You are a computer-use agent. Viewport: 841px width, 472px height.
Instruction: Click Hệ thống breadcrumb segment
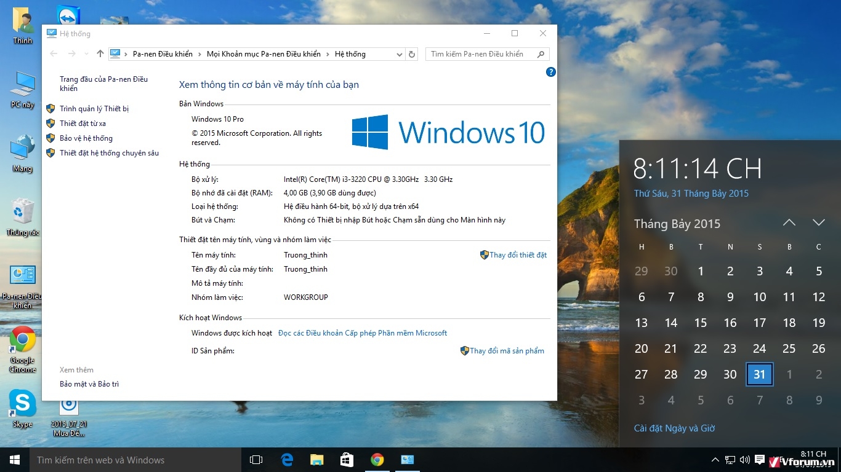(350, 54)
